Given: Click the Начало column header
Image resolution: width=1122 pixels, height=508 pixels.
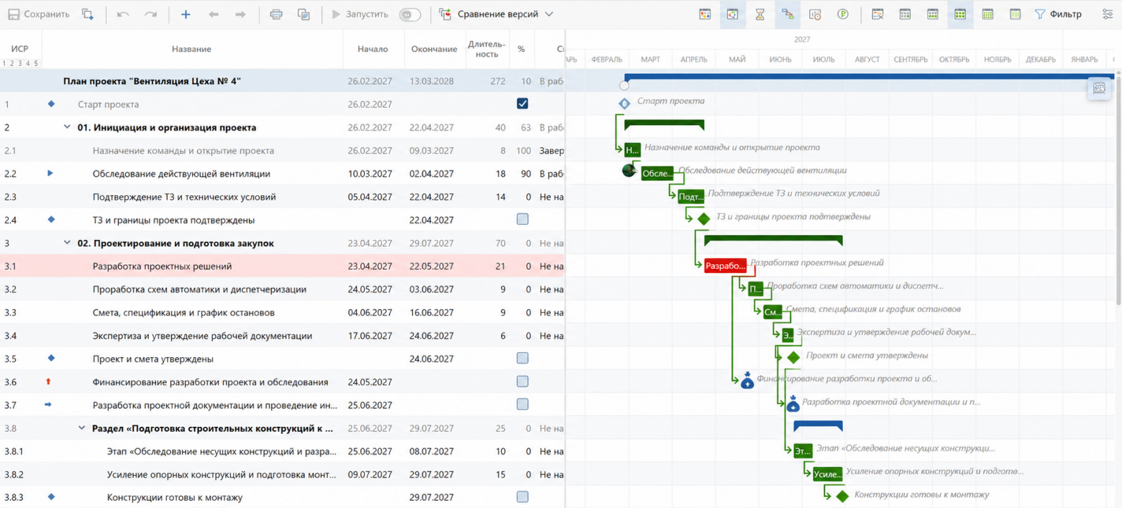Looking at the screenshot, I should point(373,49).
